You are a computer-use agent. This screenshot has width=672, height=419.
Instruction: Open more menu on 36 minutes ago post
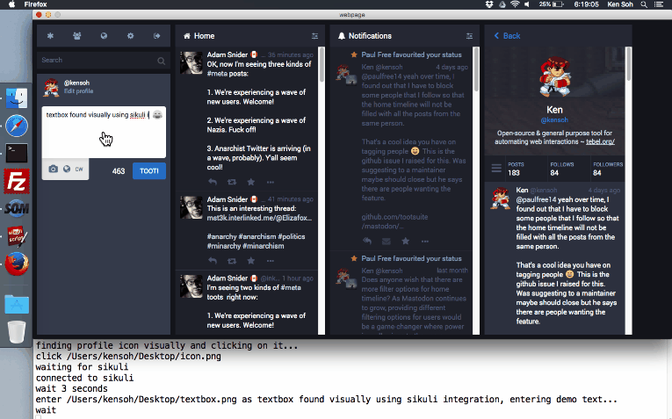coord(271,183)
